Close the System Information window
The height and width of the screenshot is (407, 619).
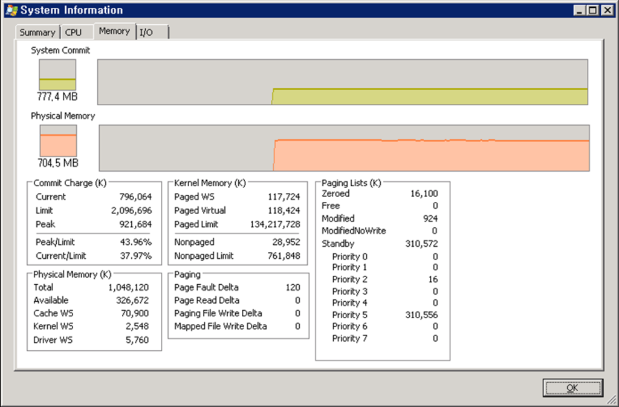point(607,10)
